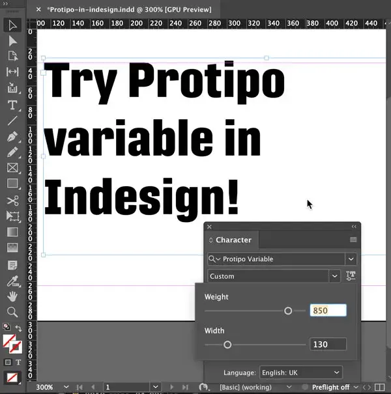Open variable font axes icon beside Custom

pos(351,275)
